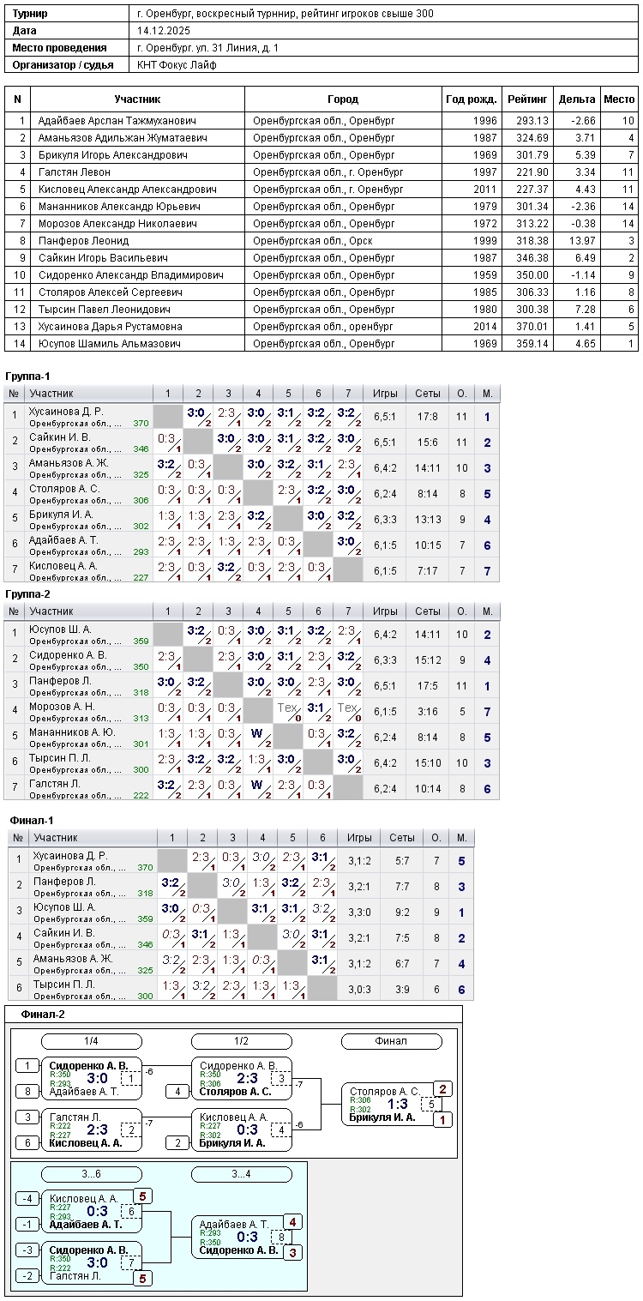Image resolution: width=643 pixels, height=1301 pixels.
Task: Click the 1/4 bracket stage label
Action: (x=90, y=1041)
